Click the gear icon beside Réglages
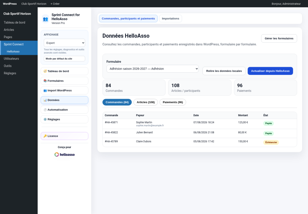Image resolution: width=308 pixels, height=214 pixels. point(45,119)
